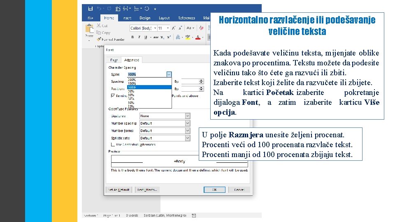Enable Use Contextual Alternates checkbox
The height and width of the screenshot is (222, 395).
[113, 144]
